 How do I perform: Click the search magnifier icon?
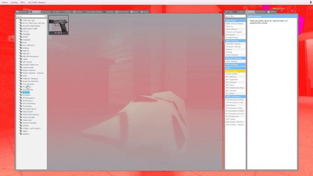point(45,16)
